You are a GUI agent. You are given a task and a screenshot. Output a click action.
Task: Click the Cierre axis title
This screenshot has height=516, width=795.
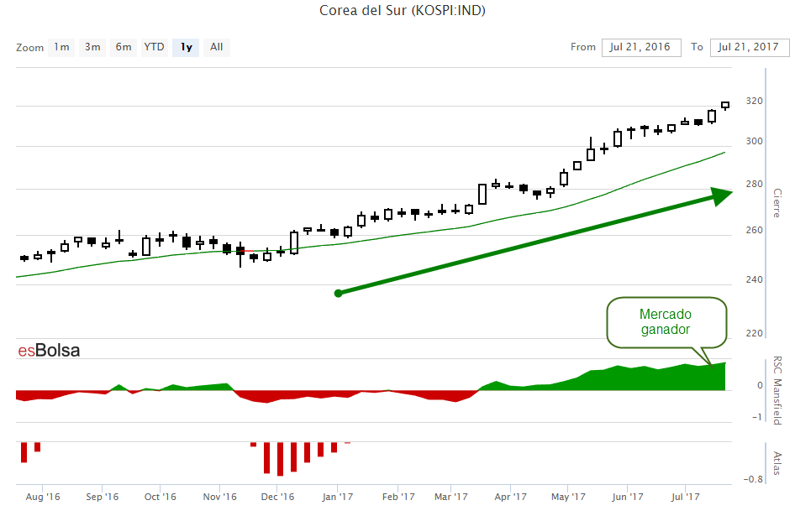[777, 203]
